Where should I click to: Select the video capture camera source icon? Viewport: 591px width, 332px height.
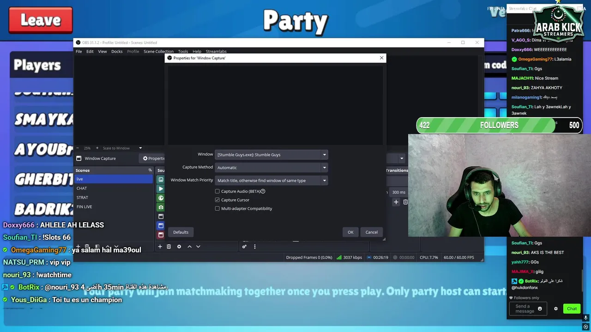161,207
